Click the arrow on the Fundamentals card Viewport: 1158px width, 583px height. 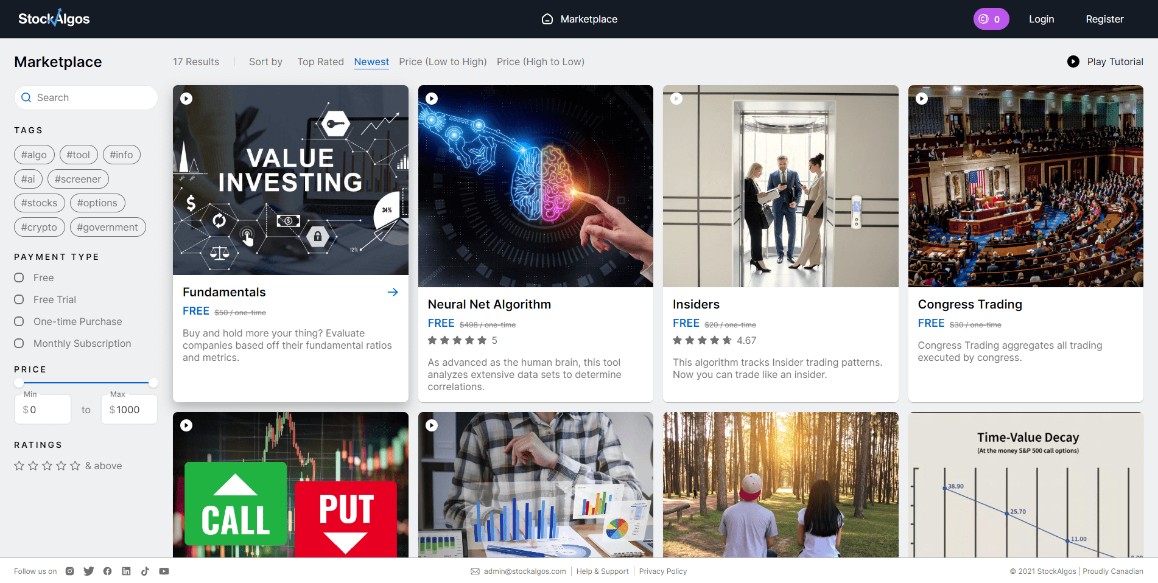(393, 292)
